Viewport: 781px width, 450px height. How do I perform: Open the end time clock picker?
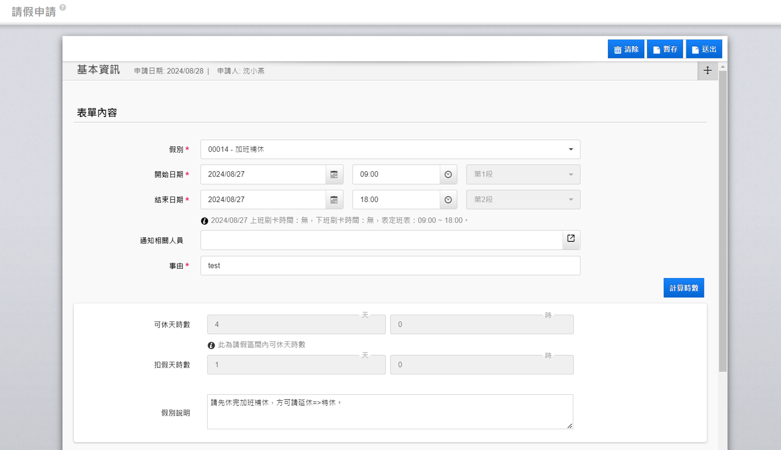click(x=448, y=200)
